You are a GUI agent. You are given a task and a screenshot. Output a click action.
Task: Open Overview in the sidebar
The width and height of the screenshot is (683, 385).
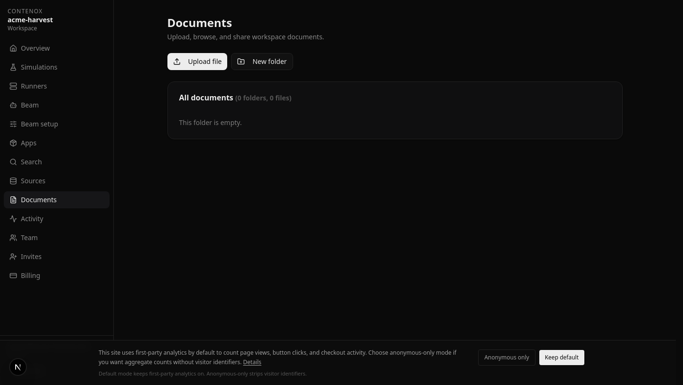pos(56,48)
